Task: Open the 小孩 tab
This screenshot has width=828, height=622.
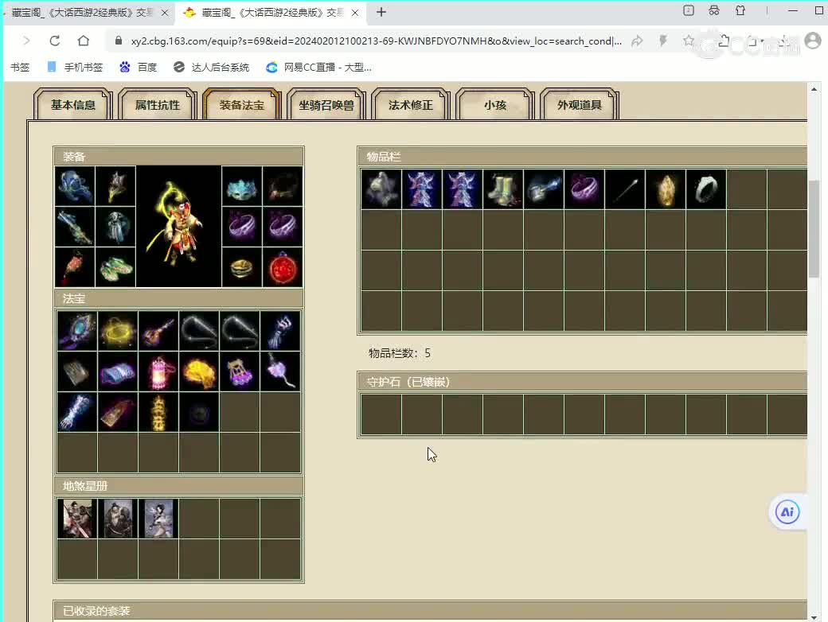Action: [x=495, y=104]
